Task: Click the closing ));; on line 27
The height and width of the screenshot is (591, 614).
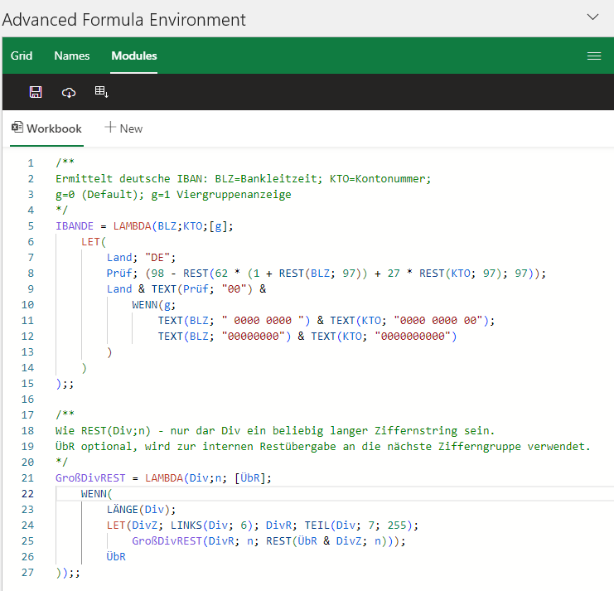Action: pos(68,572)
